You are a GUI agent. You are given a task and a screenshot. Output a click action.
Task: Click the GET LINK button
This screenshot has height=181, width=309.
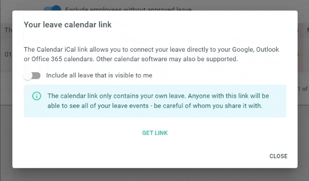(x=155, y=133)
